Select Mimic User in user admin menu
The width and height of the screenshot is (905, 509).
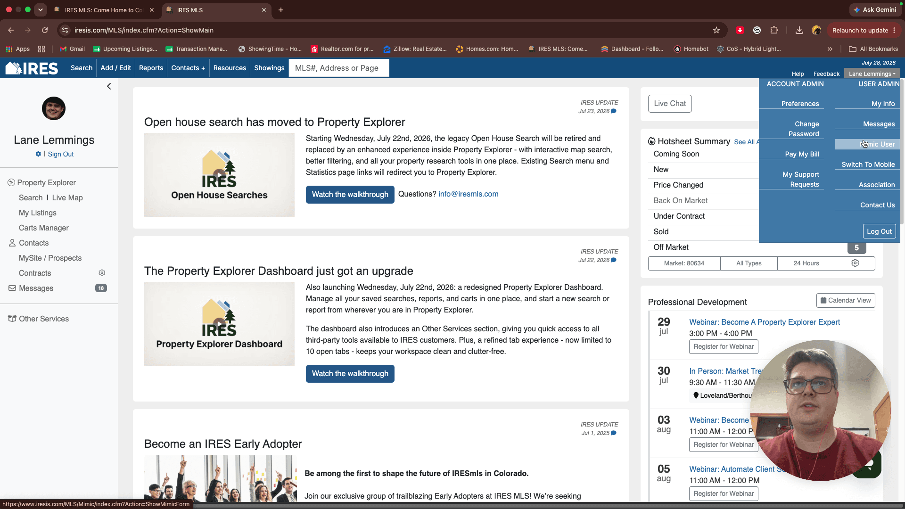pyautogui.click(x=868, y=144)
